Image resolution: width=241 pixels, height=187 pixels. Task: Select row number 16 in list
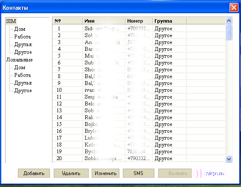[x=139, y=131]
